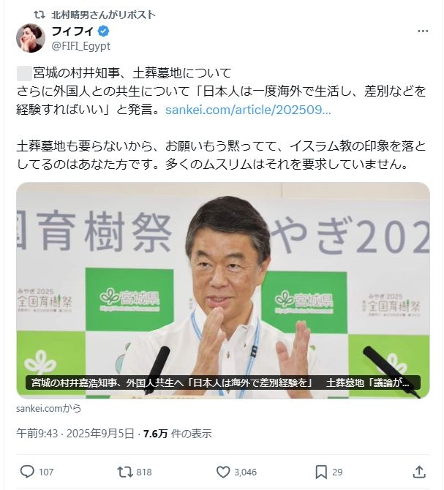This screenshot has height=490, width=444.
Task: Open the @FIFI_Egypt handle
Action: click(81, 46)
